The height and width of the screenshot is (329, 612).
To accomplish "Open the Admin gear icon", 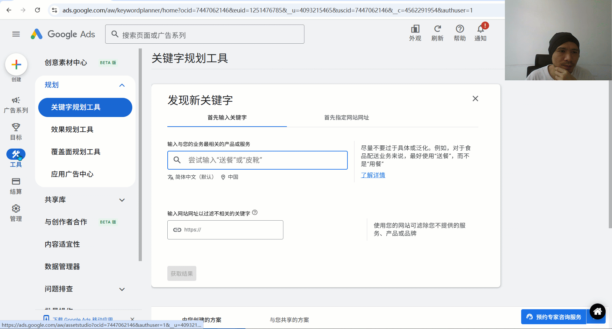I will pos(16,209).
